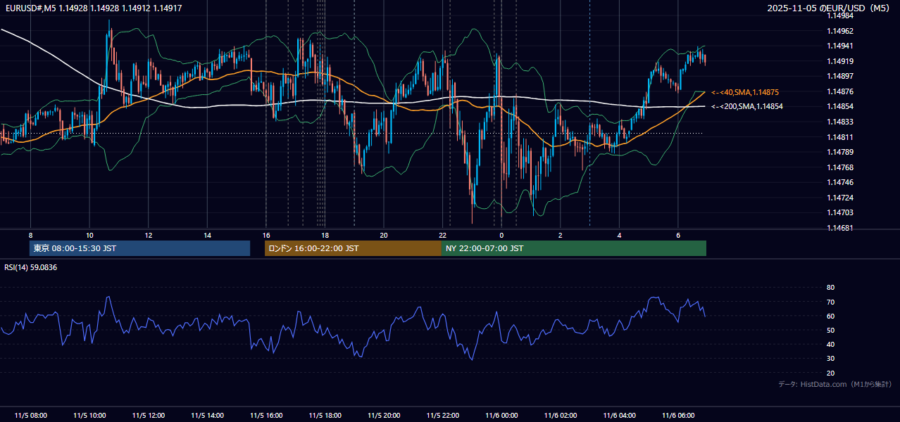This screenshot has height=422, width=900.
Task: Click the 11/5 16:00 time label
Action: click(x=266, y=416)
